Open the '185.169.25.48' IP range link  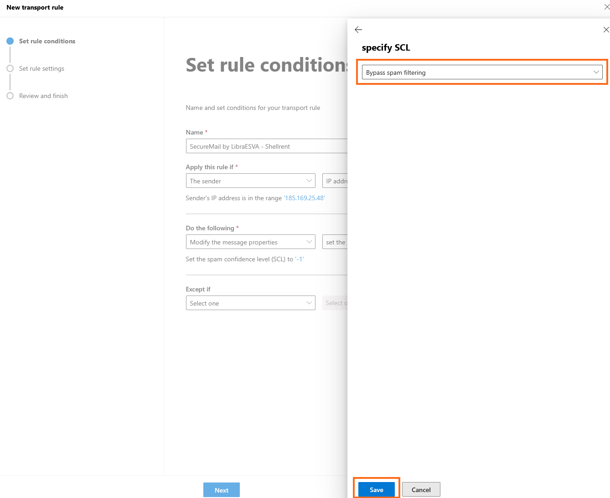coord(304,198)
